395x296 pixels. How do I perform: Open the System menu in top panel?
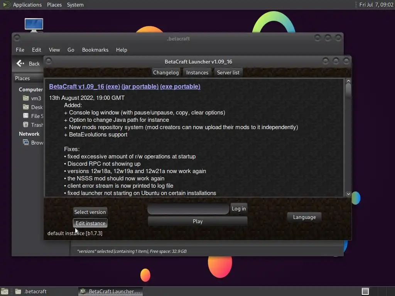click(x=75, y=5)
